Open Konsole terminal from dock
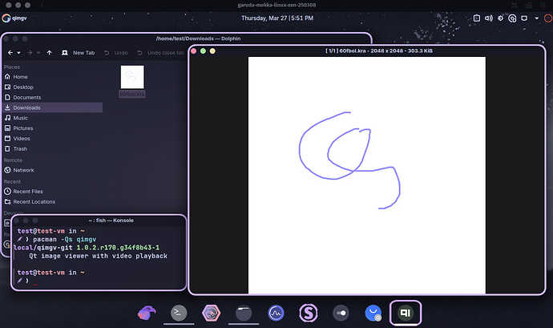 (179, 313)
